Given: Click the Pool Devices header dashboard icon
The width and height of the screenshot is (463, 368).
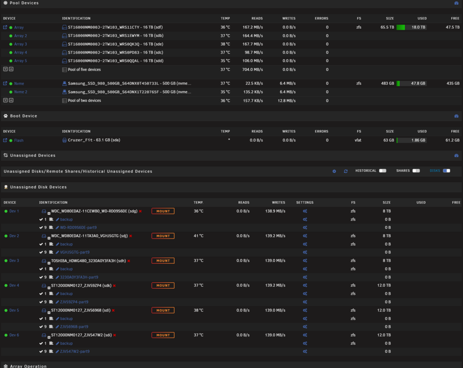Looking at the screenshot, I should coord(456,3).
